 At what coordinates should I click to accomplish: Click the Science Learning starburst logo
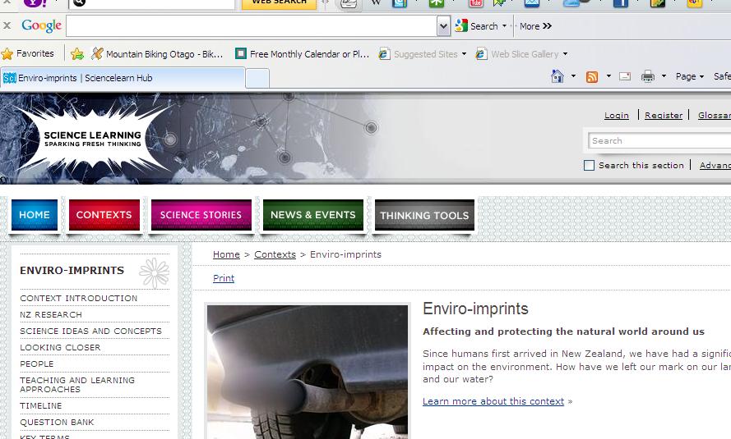pos(91,138)
